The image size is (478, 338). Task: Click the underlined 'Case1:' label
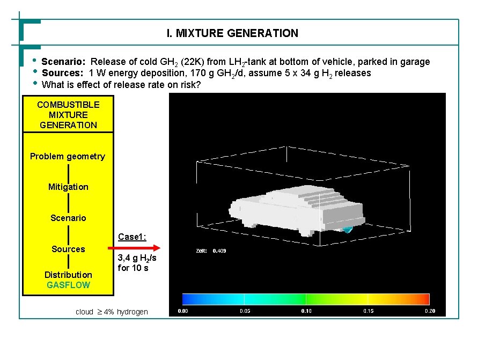tap(132, 237)
